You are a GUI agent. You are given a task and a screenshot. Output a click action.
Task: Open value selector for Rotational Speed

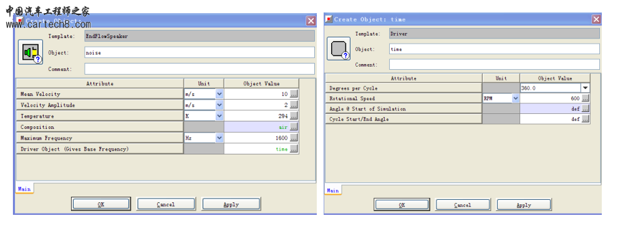(x=586, y=98)
